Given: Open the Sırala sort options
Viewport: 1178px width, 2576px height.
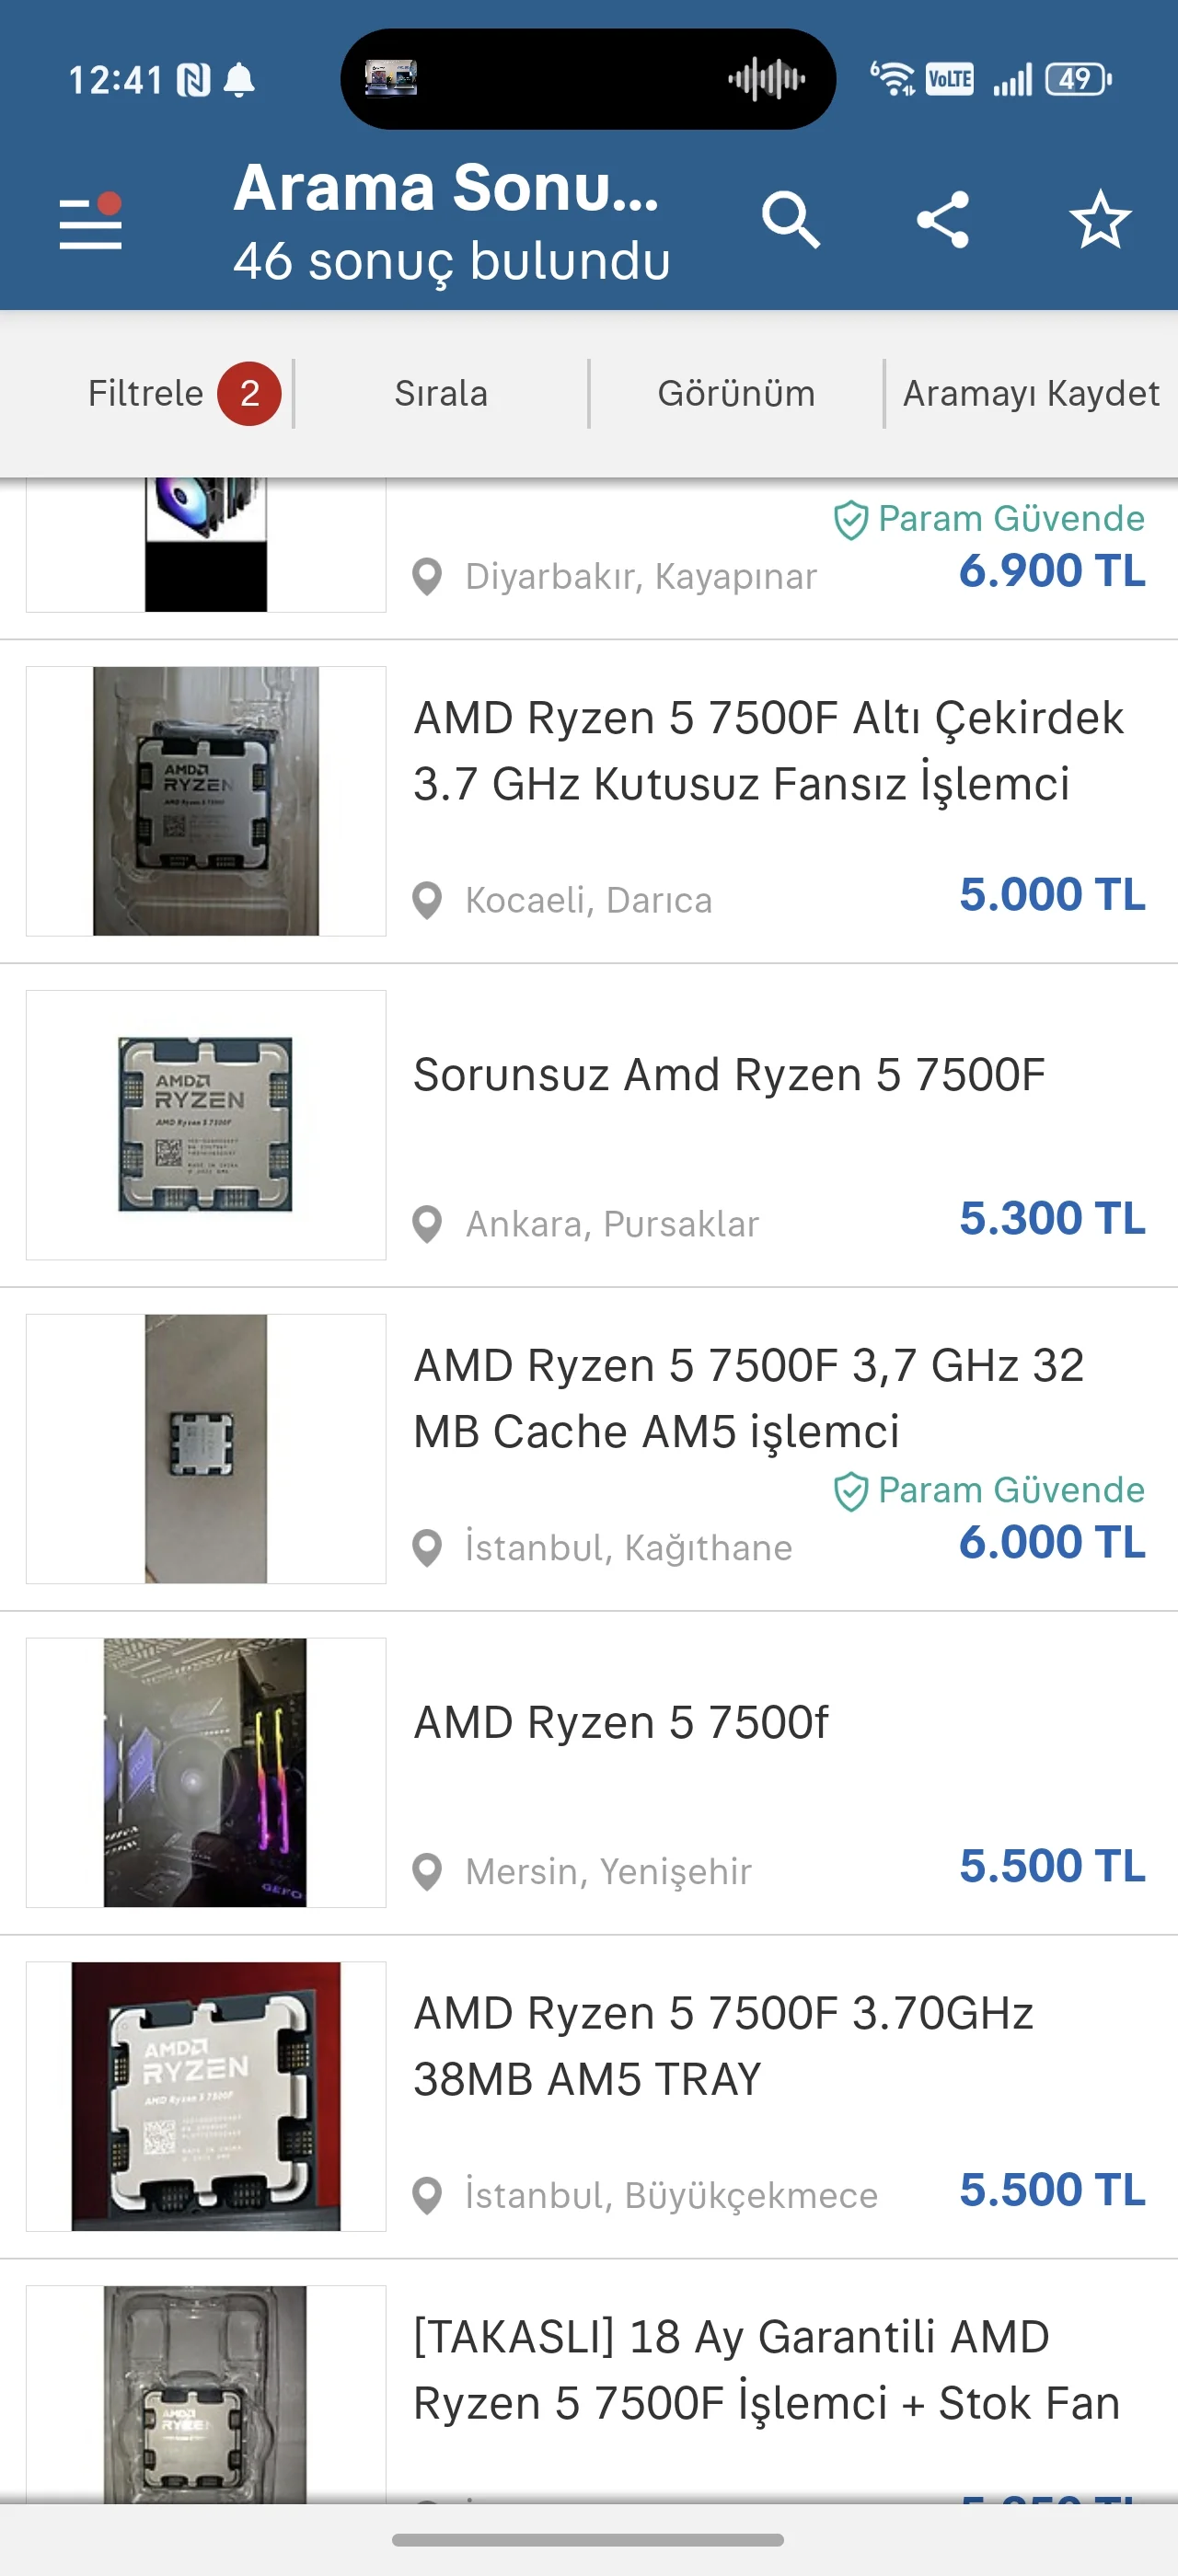Looking at the screenshot, I should point(441,393).
